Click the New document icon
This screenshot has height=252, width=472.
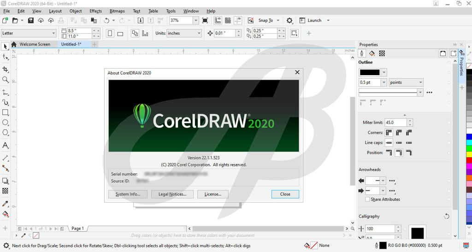point(5,20)
